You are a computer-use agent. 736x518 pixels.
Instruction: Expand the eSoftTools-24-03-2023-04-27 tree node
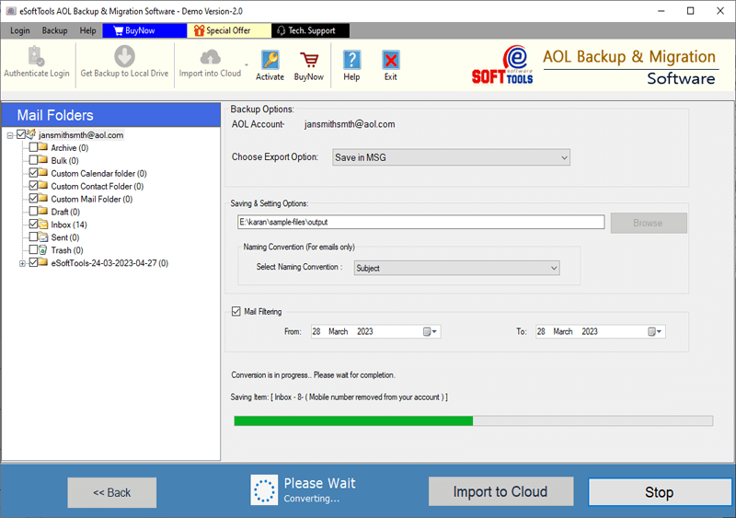pos(22,263)
